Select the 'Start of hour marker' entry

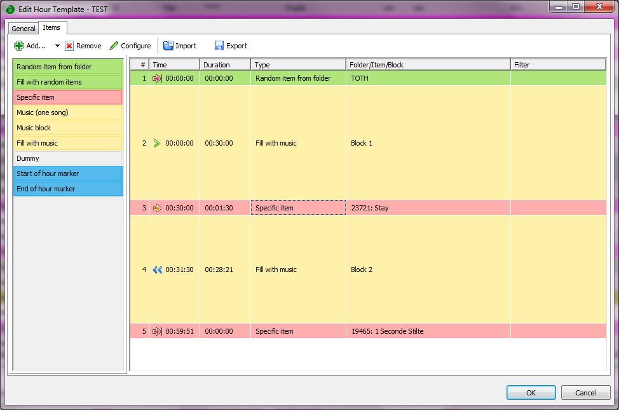click(68, 174)
